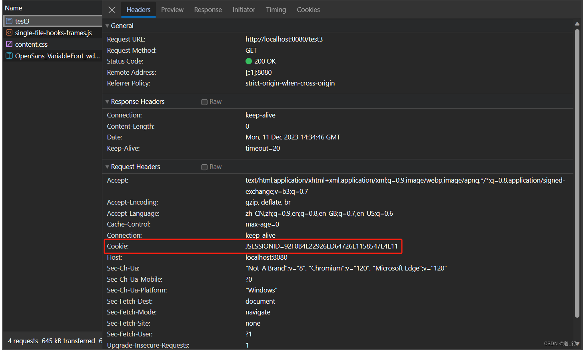The image size is (583, 350).
Task: Click the stylesheet icon beside content.css
Action: pos(9,44)
